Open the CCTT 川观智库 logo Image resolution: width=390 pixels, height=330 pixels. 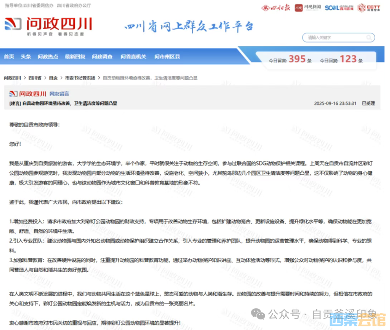(x=368, y=8)
